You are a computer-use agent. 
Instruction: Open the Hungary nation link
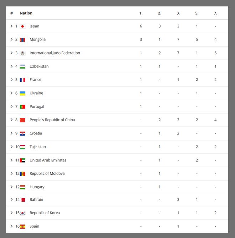[x=37, y=187]
